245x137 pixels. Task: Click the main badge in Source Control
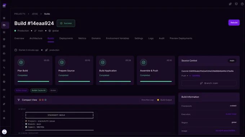tap(232, 61)
